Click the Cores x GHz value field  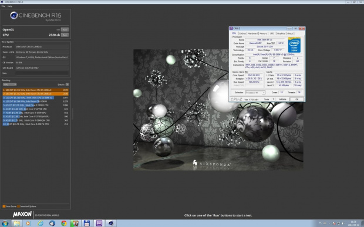point(42,52)
